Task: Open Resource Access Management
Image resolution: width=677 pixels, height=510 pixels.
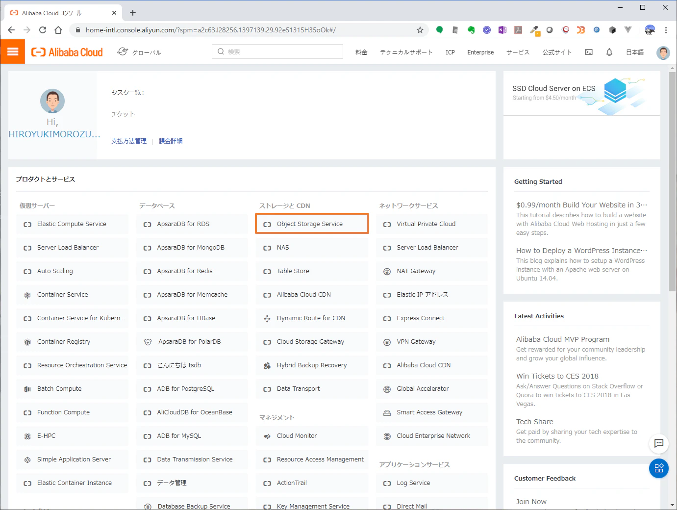Action: (312, 459)
